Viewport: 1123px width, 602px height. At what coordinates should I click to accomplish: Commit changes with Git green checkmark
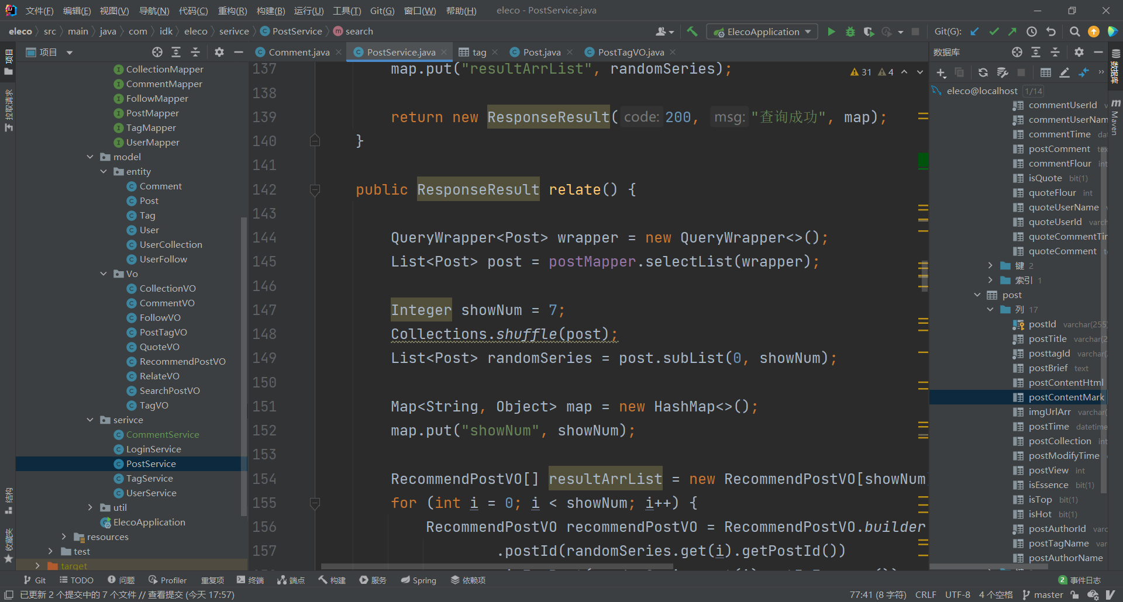(994, 32)
